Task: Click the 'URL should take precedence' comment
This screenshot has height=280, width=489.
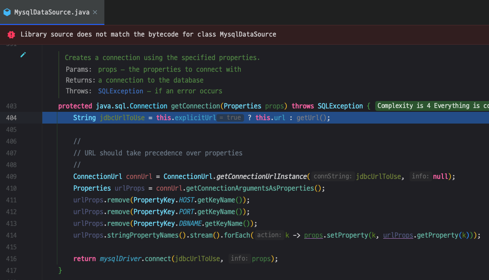Action: coord(158,153)
